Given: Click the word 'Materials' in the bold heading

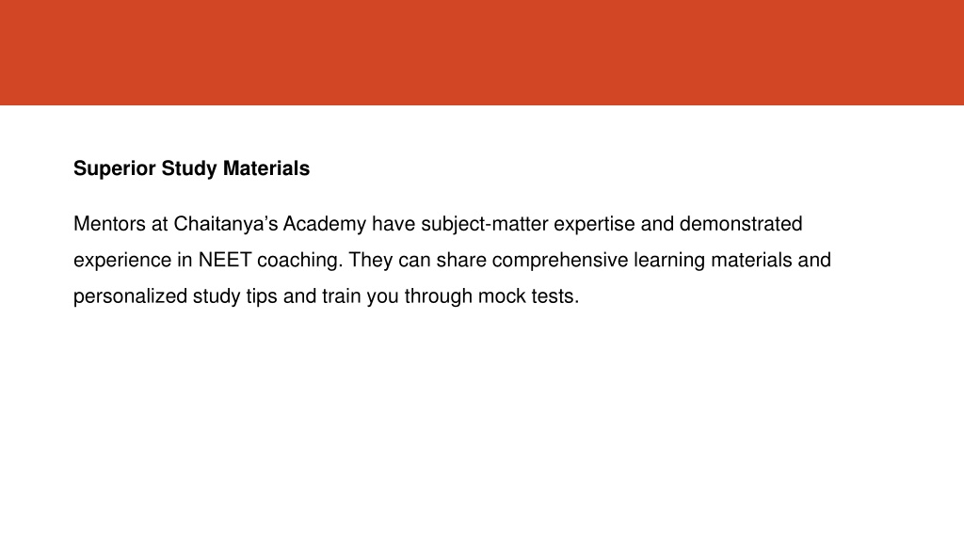Looking at the screenshot, I should click(x=266, y=167).
